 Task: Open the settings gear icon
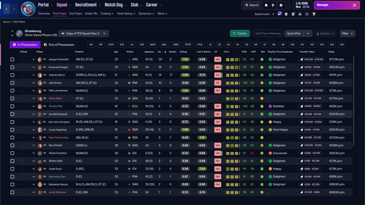click(281, 5)
